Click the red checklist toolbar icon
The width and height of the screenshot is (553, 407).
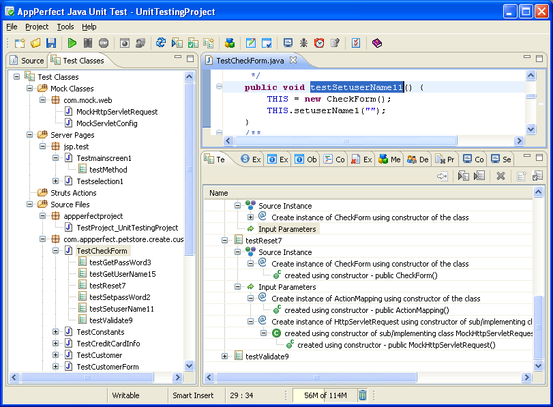[356, 44]
